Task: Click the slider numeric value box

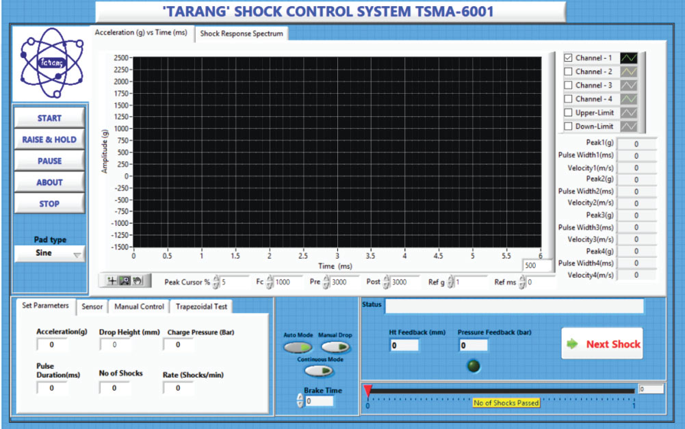Action: point(651,389)
